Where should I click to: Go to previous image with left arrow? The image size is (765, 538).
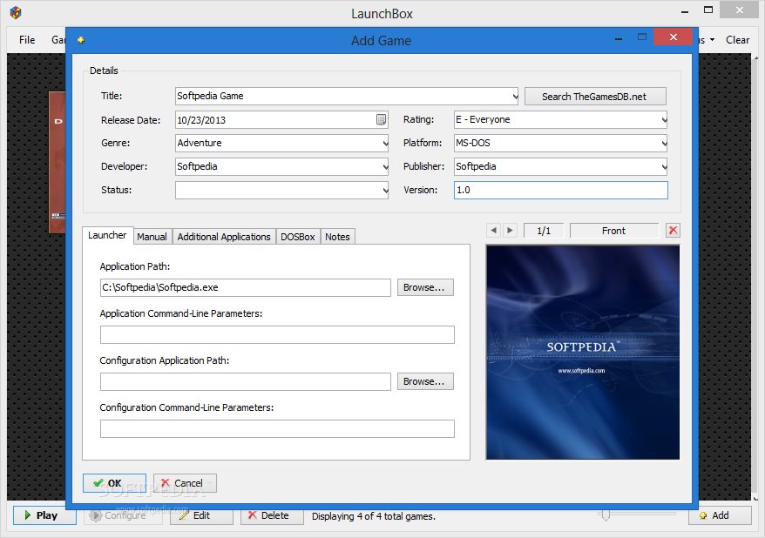[494, 230]
